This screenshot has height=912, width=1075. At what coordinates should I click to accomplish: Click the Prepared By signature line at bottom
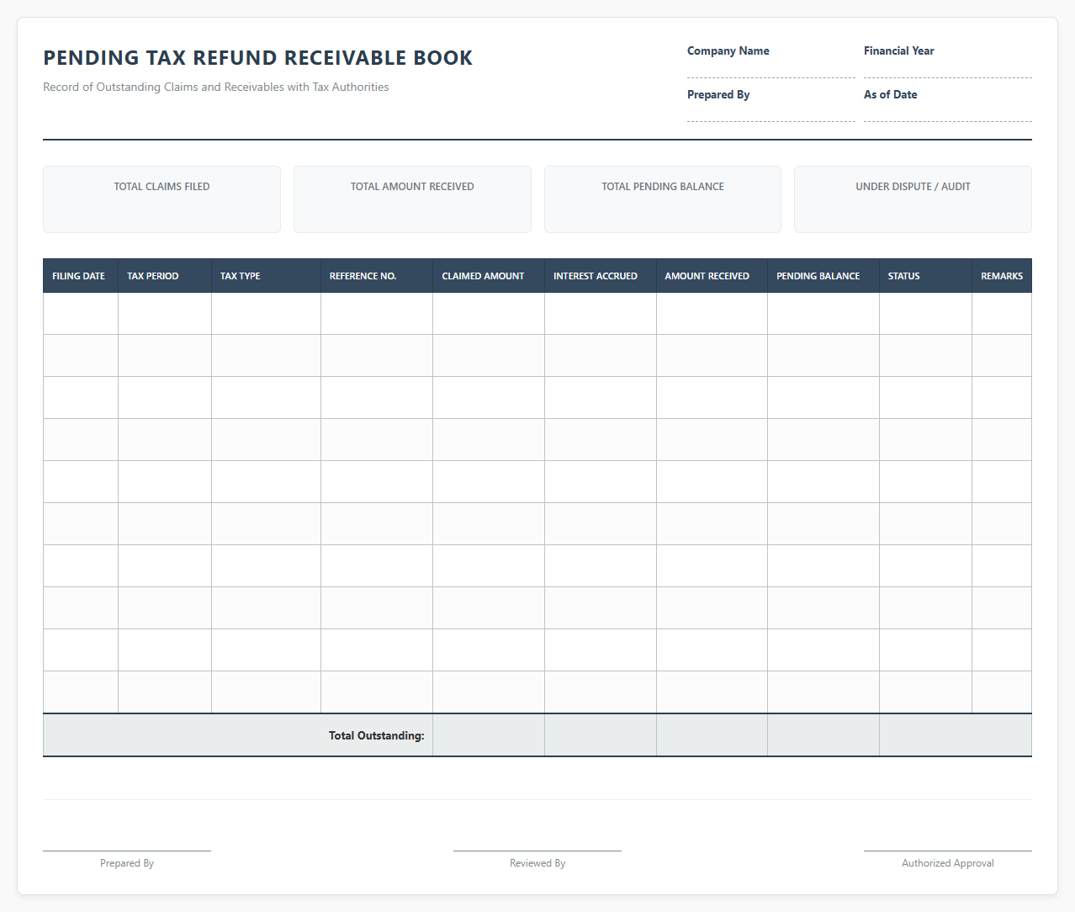[127, 851]
